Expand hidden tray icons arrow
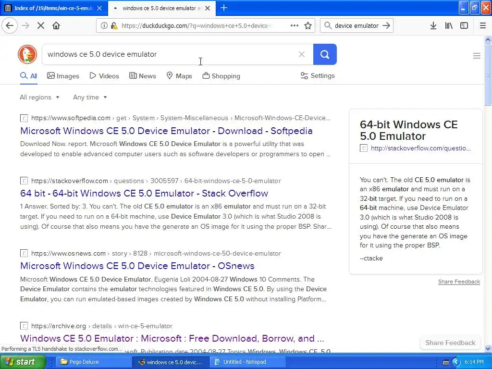The width and height of the screenshot is (492, 369). [x=456, y=362]
